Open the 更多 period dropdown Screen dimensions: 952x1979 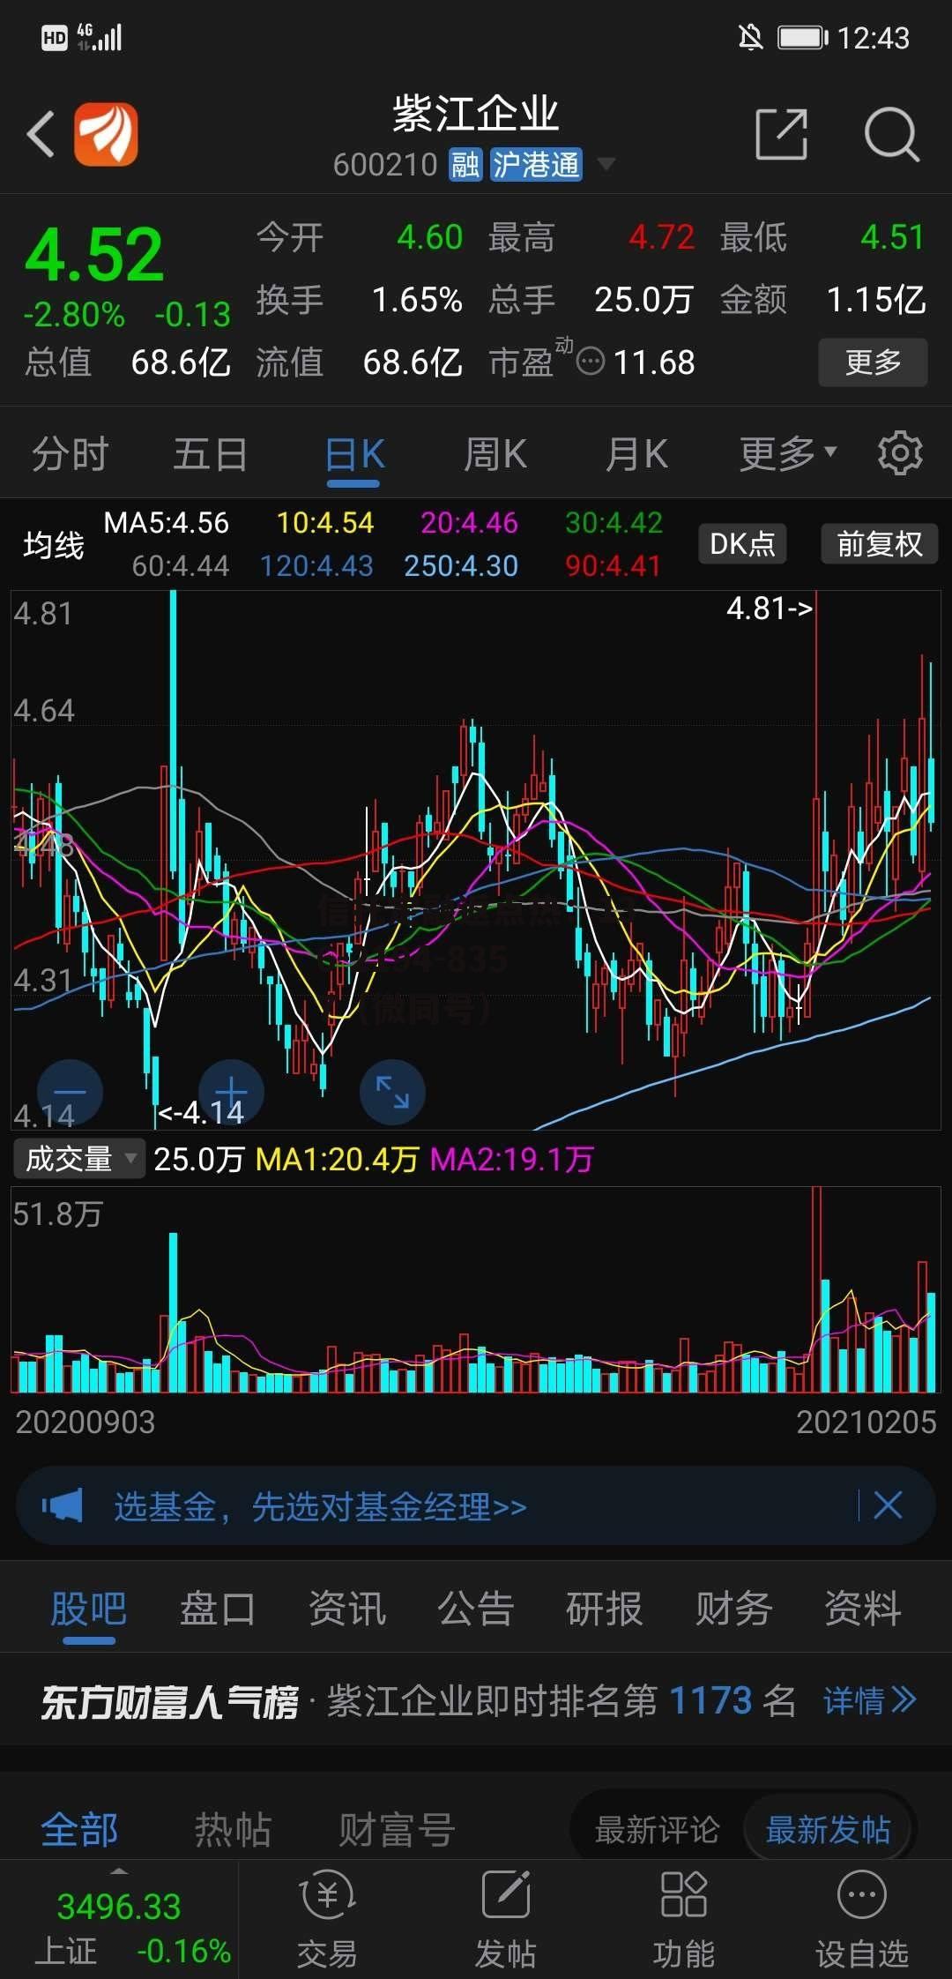(787, 453)
